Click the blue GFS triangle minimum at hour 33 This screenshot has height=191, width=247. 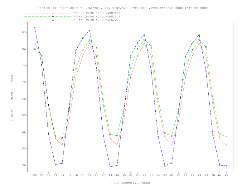pyautogui.click(x=110, y=167)
